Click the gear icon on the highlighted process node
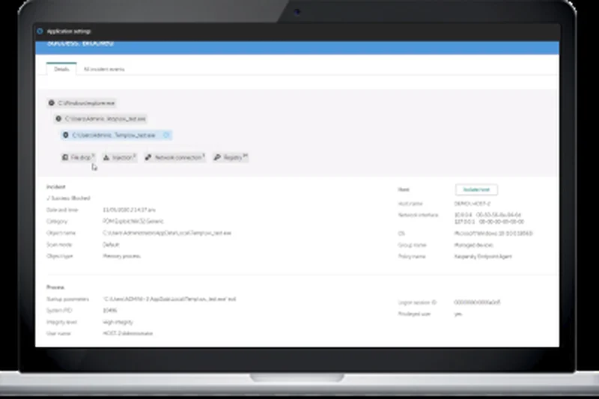599x399 pixels. [x=66, y=135]
